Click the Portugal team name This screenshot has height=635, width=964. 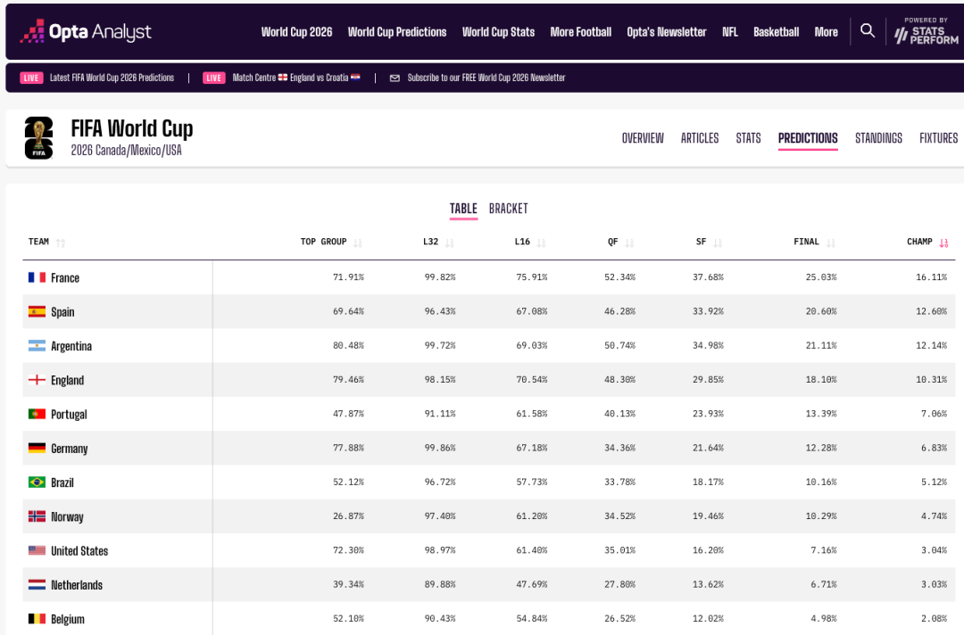(x=69, y=415)
